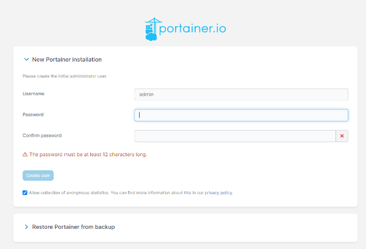Select the Confirm password input box
Image resolution: width=366 pixels, height=249 pixels.
[x=235, y=136]
